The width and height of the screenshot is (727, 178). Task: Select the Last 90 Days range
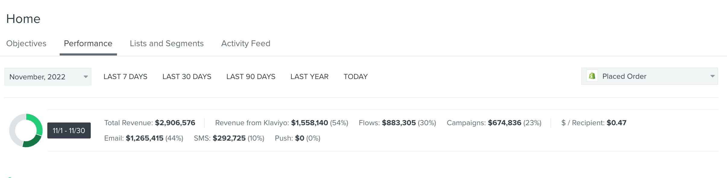pyautogui.click(x=251, y=77)
